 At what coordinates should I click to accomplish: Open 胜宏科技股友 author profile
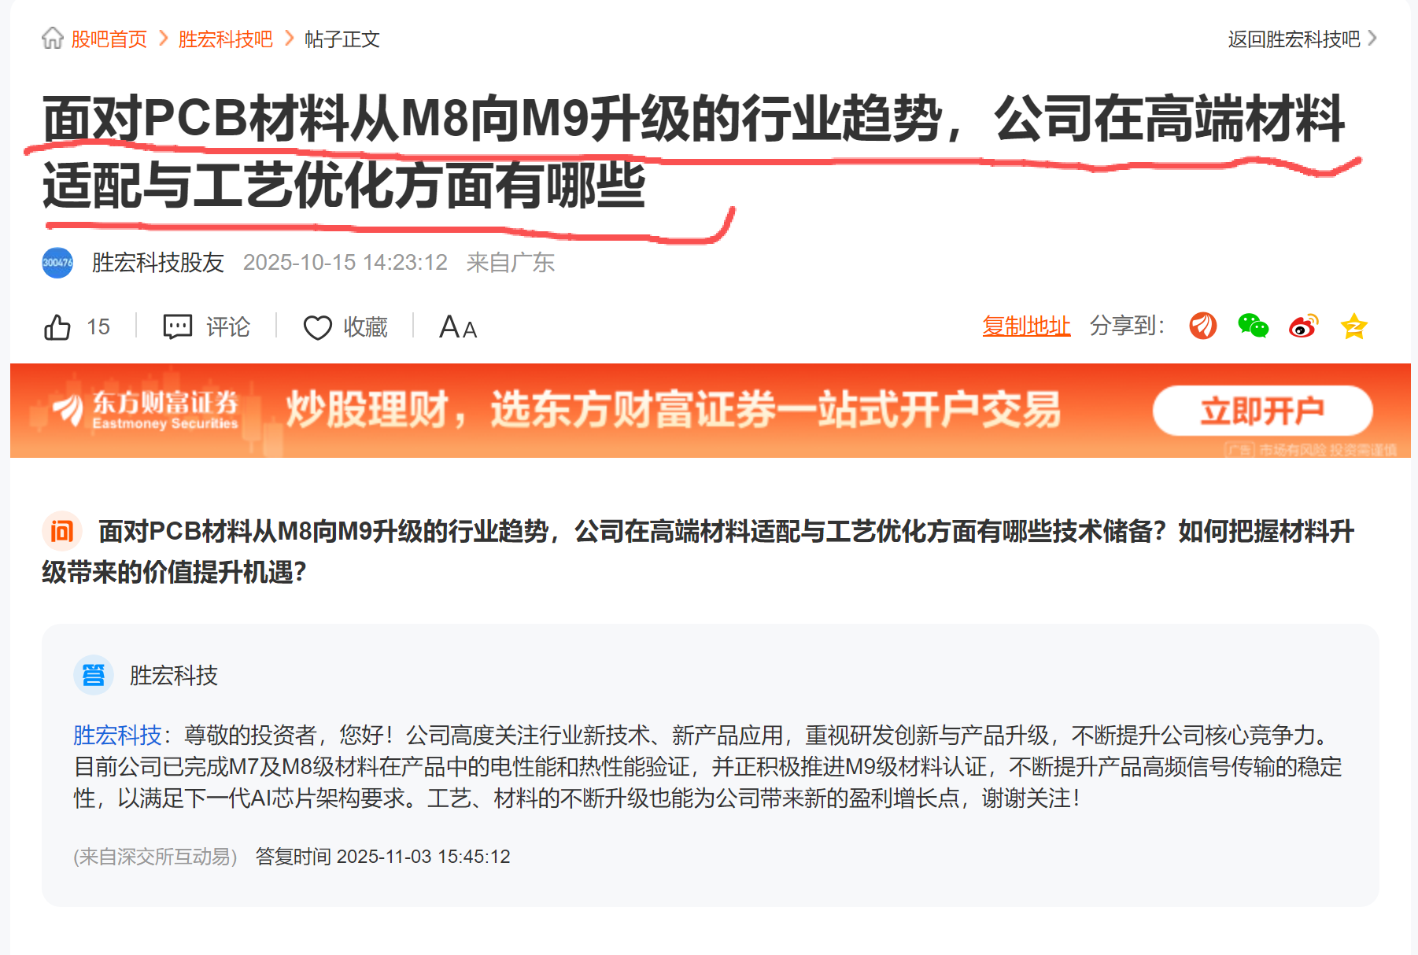[x=158, y=263]
